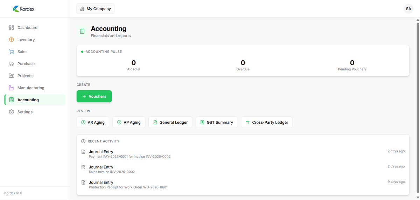Click the Dashboard grid icon in sidebar
The height and width of the screenshot is (200, 420).
[12, 28]
